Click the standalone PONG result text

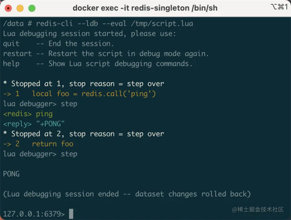point(11,174)
